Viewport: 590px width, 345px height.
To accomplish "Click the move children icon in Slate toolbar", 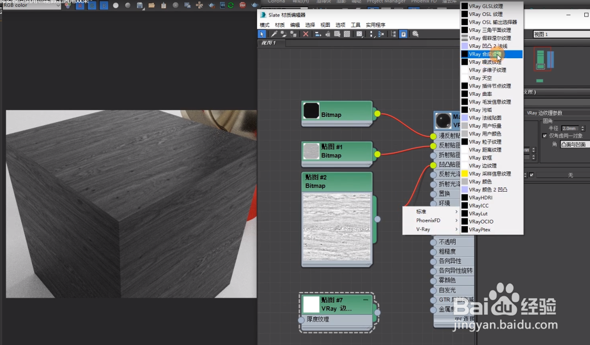I will pyautogui.click(x=318, y=34).
